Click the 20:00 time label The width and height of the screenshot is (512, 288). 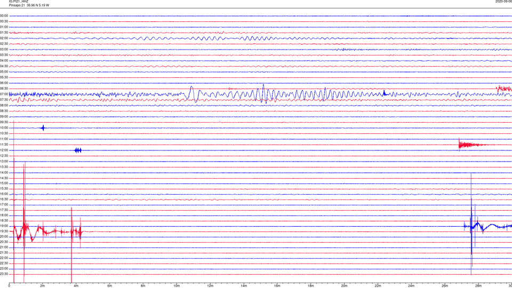coord(4,236)
